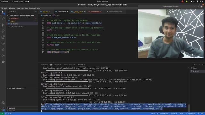This screenshot has height=115, width=205.
Task: Open the Source Control view icon
Action: click(x=3, y=25)
